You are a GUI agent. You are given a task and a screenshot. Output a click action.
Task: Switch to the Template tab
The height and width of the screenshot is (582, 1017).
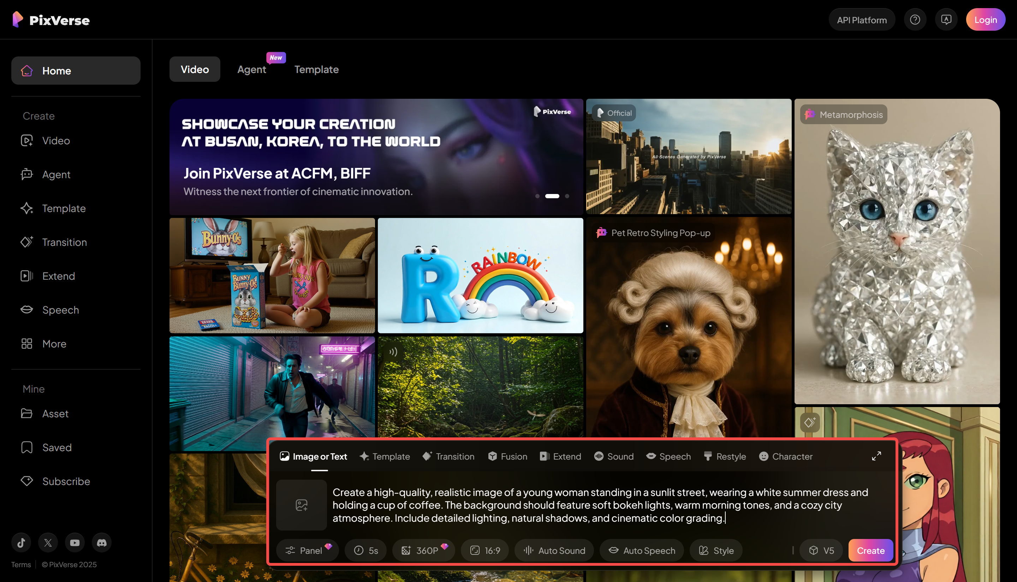[316, 69]
